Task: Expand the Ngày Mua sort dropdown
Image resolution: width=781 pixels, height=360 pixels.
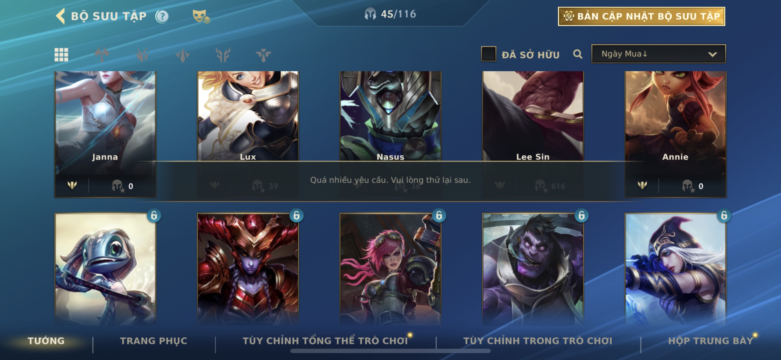Action: click(658, 54)
